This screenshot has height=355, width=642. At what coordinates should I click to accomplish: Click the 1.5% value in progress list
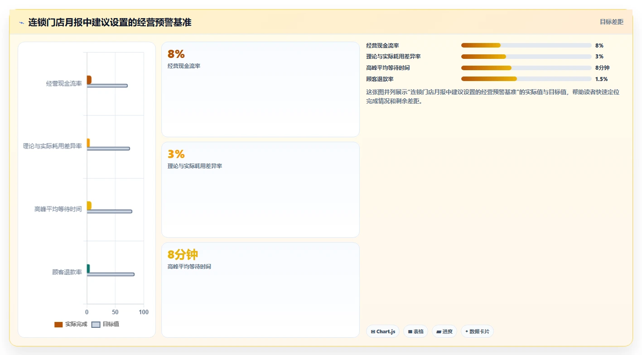(601, 79)
